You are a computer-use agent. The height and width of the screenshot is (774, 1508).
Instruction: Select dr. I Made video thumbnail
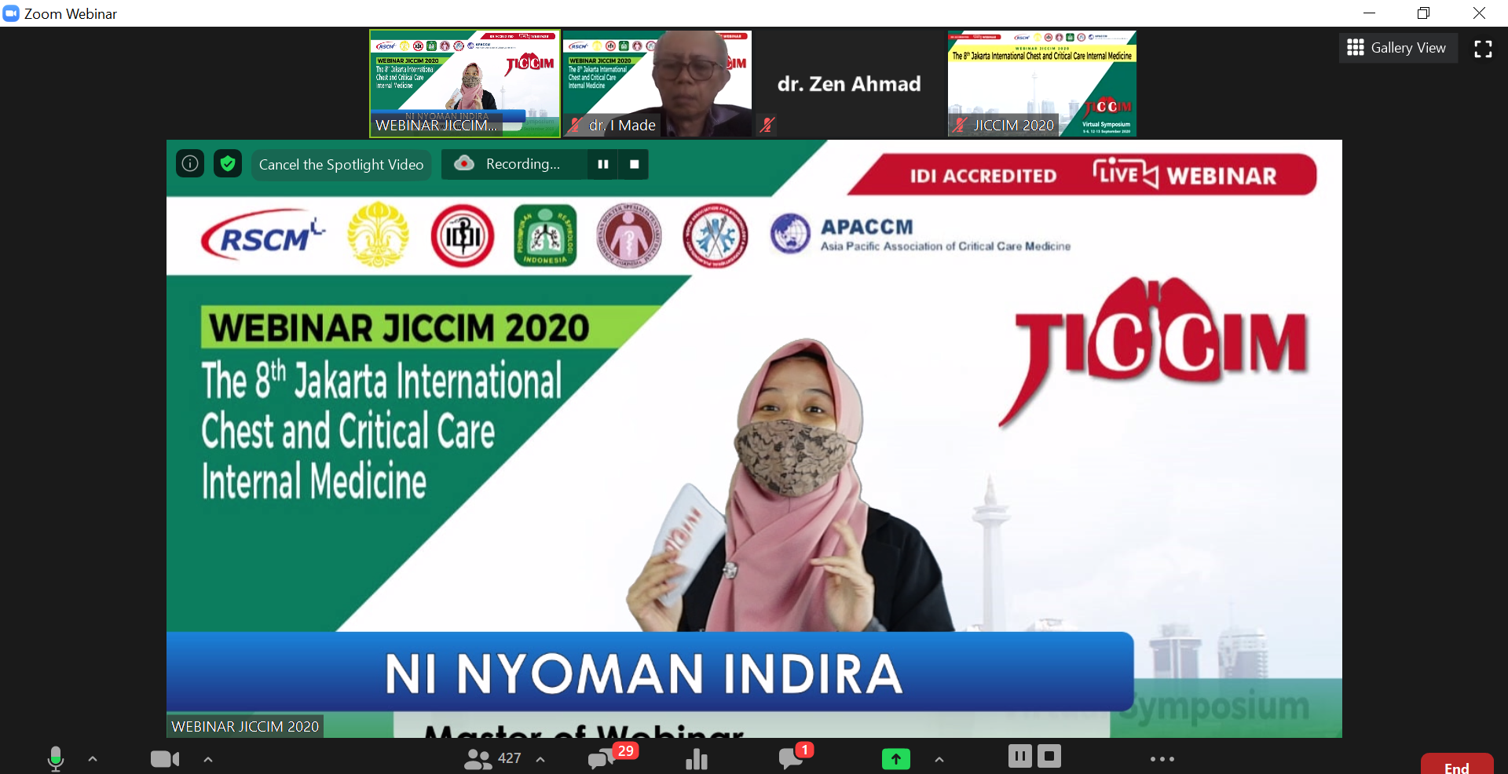pos(657,83)
